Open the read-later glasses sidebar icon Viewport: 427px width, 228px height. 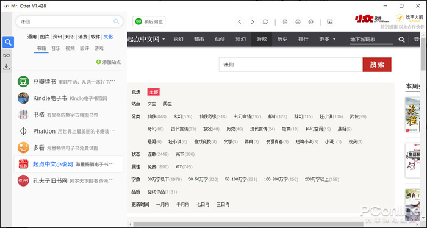[x=7, y=55]
